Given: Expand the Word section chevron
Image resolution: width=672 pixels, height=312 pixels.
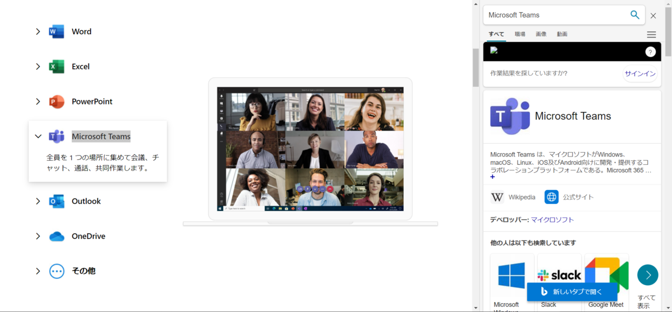Looking at the screenshot, I should click(38, 32).
